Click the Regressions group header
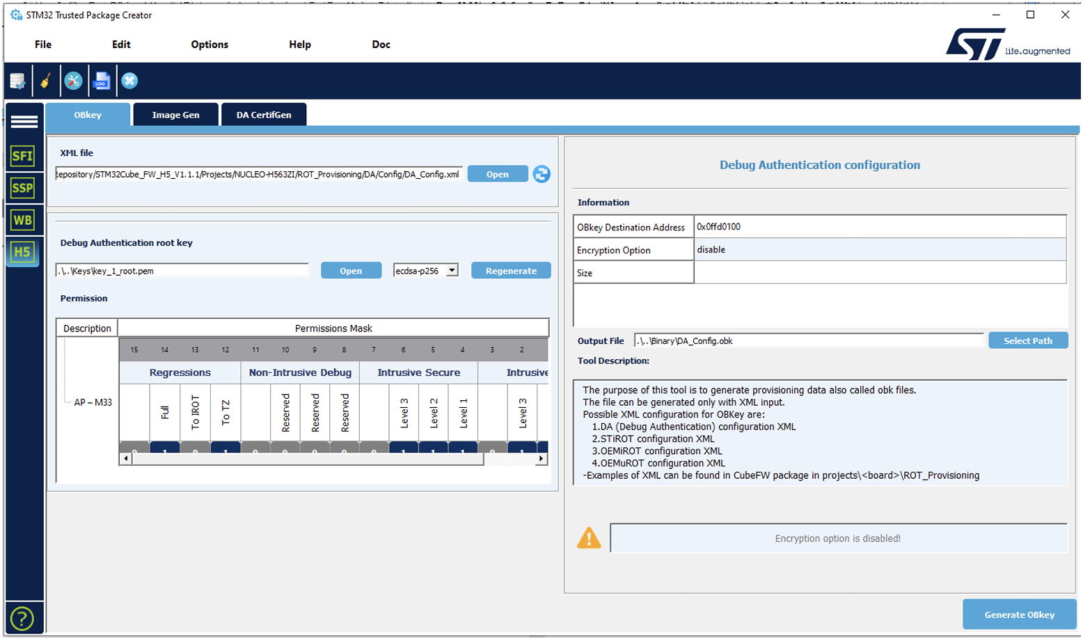Screen dimensions: 1083x639 tap(180, 372)
